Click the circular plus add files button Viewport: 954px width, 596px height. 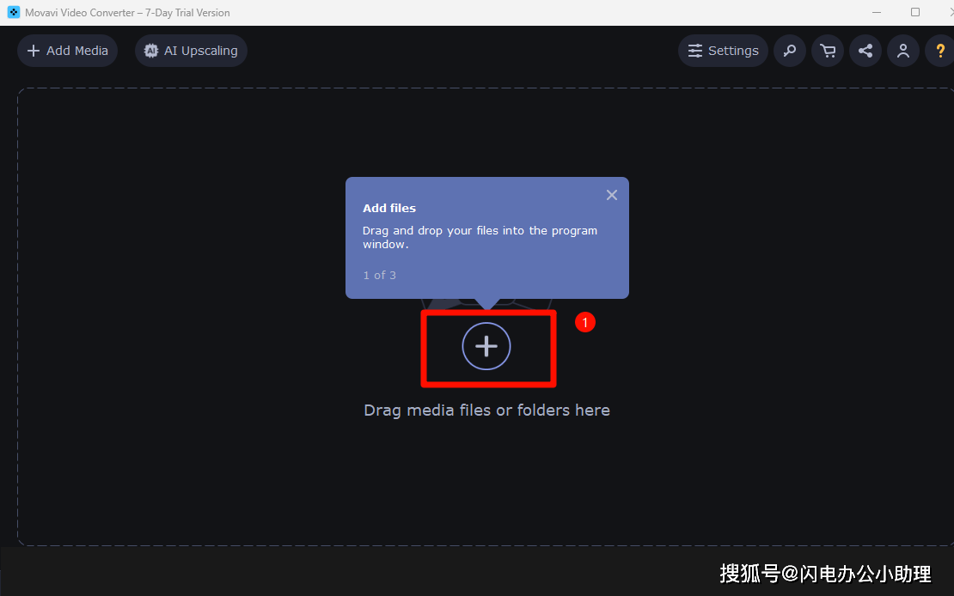click(486, 346)
